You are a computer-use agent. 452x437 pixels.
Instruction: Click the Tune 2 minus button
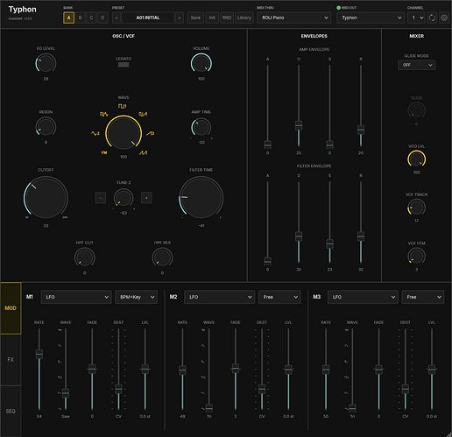point(101,198)
